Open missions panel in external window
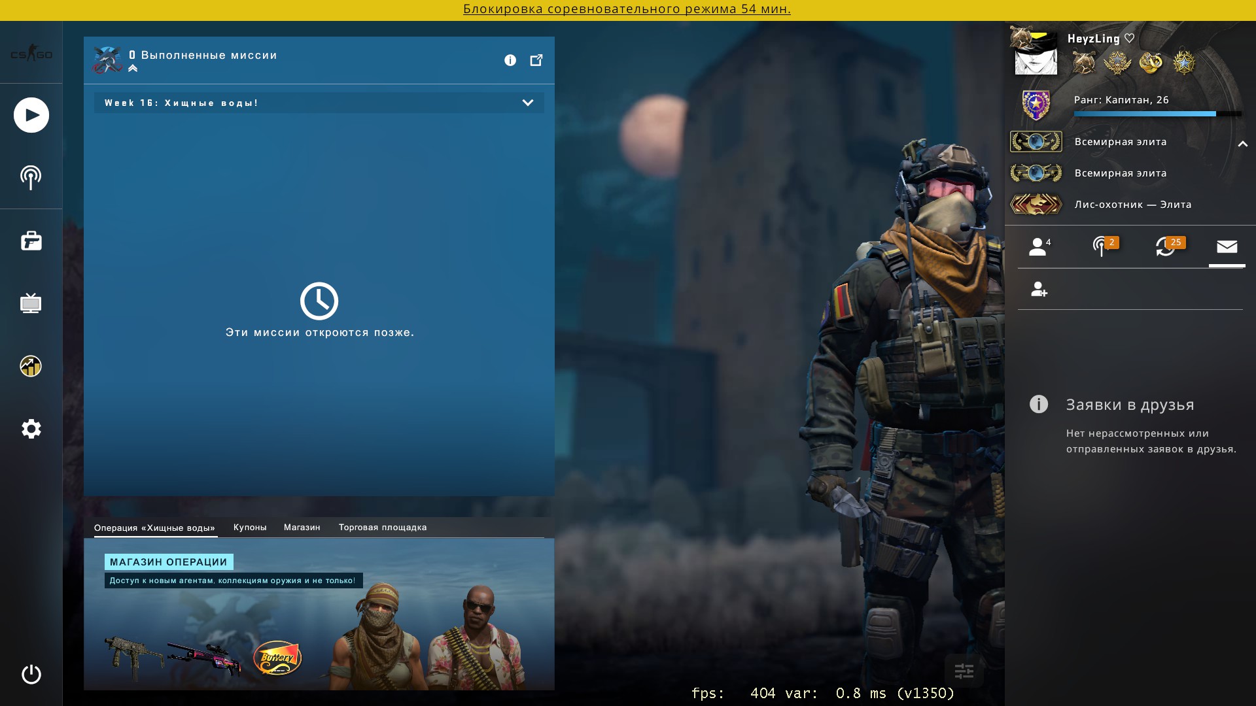Image resolution: width=1256 pixels, height=706 pixels. 536,60
